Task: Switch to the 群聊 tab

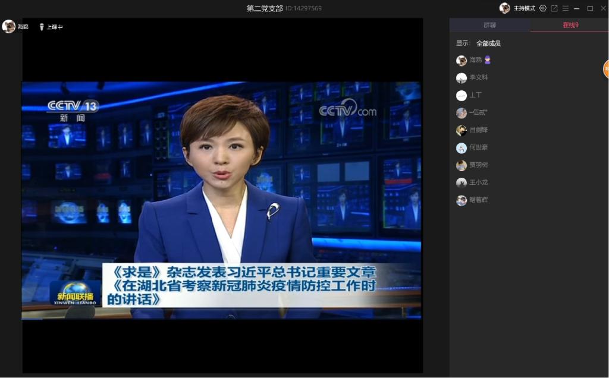Action: 489,25
